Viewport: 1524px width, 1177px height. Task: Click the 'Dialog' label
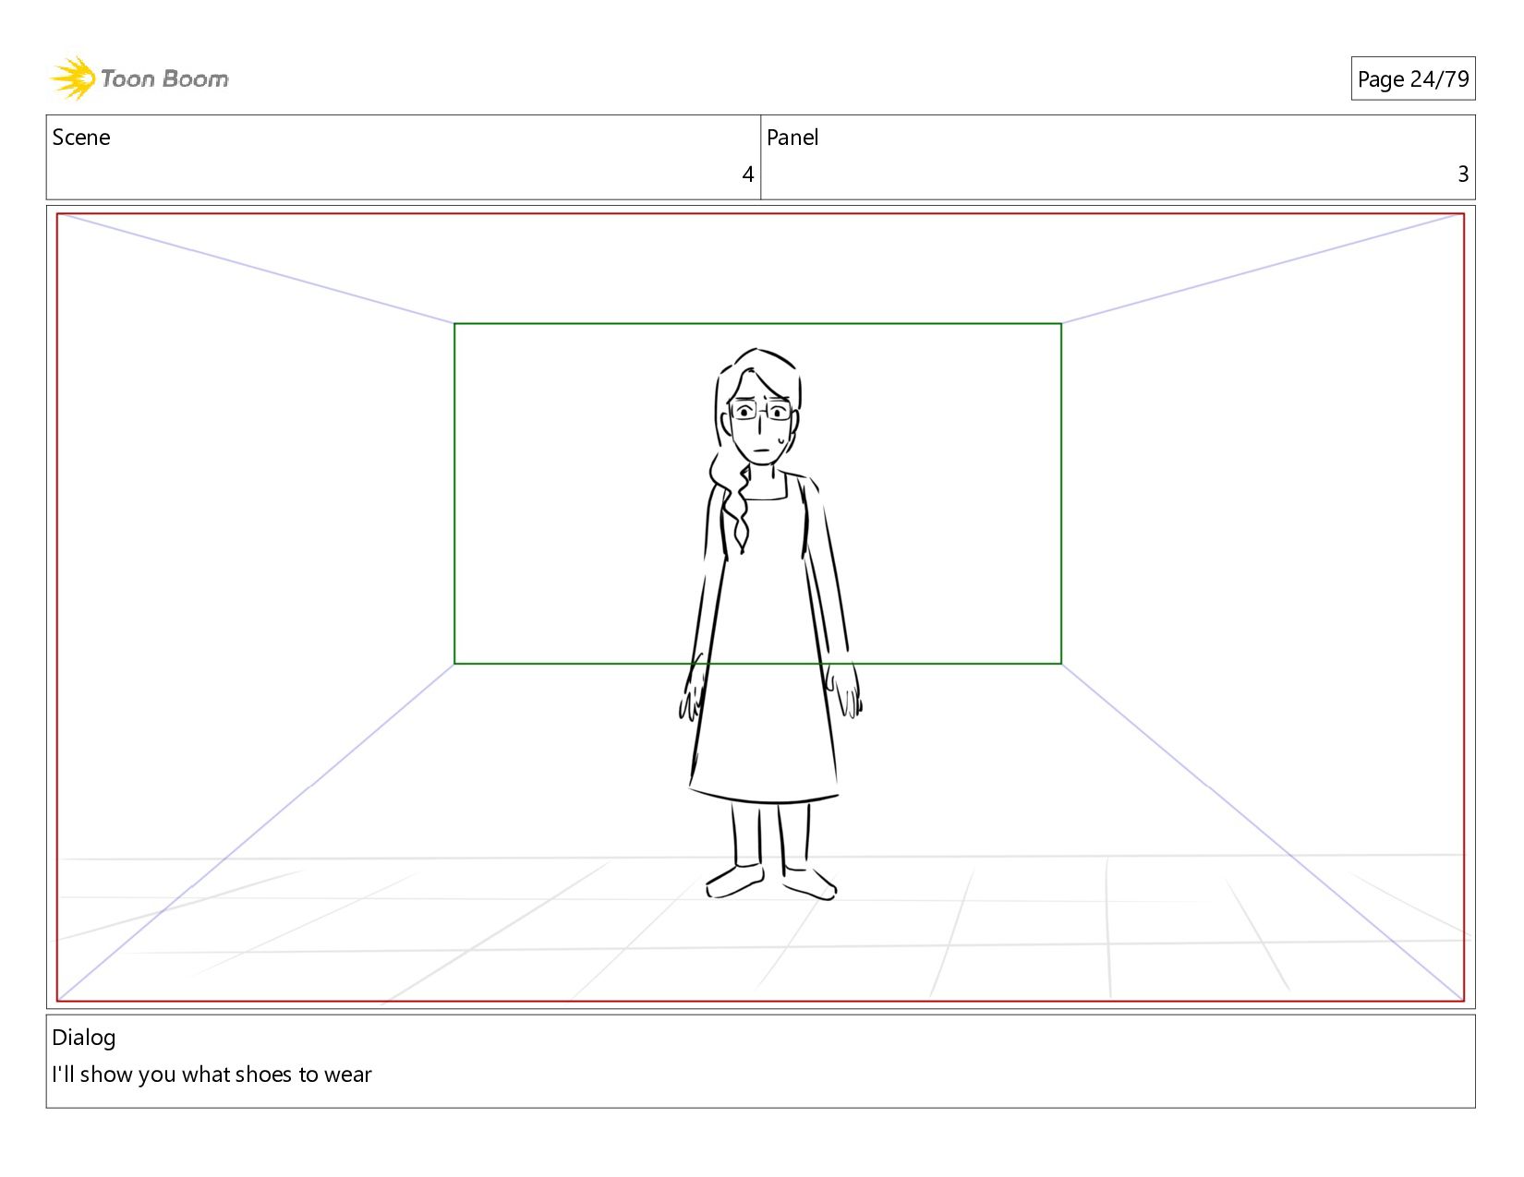click(x=84, y=1038)
